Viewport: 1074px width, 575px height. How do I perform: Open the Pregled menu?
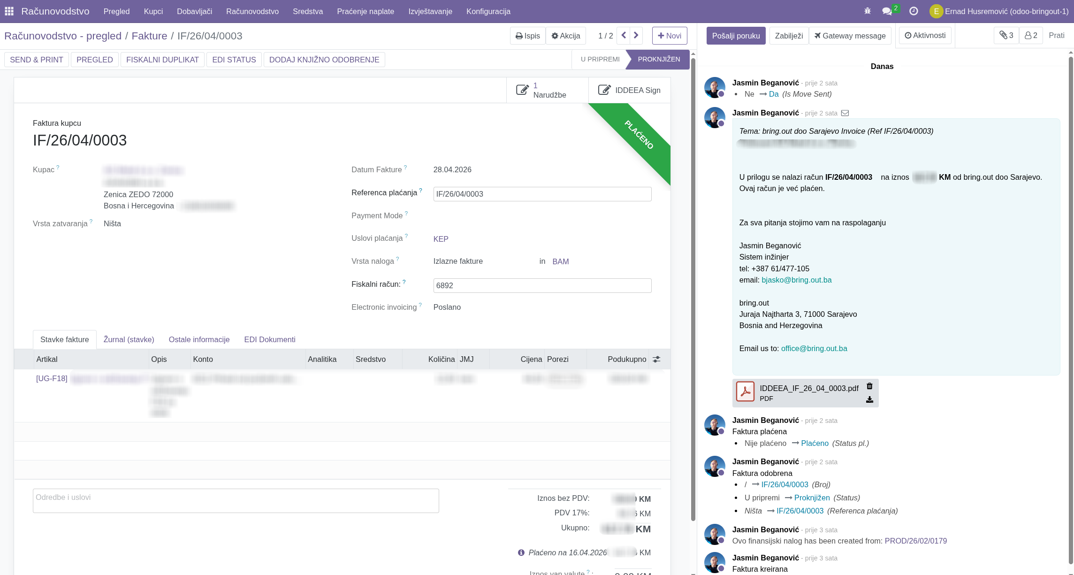(116, 11)
